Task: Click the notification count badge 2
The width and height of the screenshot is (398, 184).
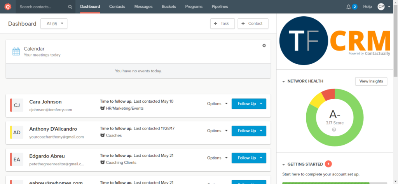Action: (x=354, y=7)
